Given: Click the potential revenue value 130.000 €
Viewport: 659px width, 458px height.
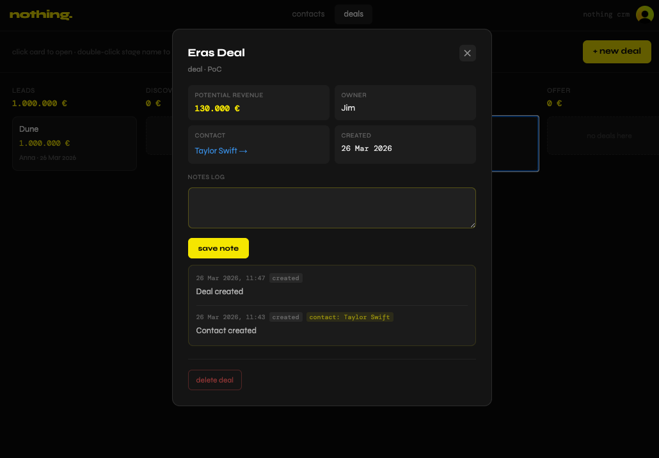Looking at the screenshot, I should tap(217, 108).
